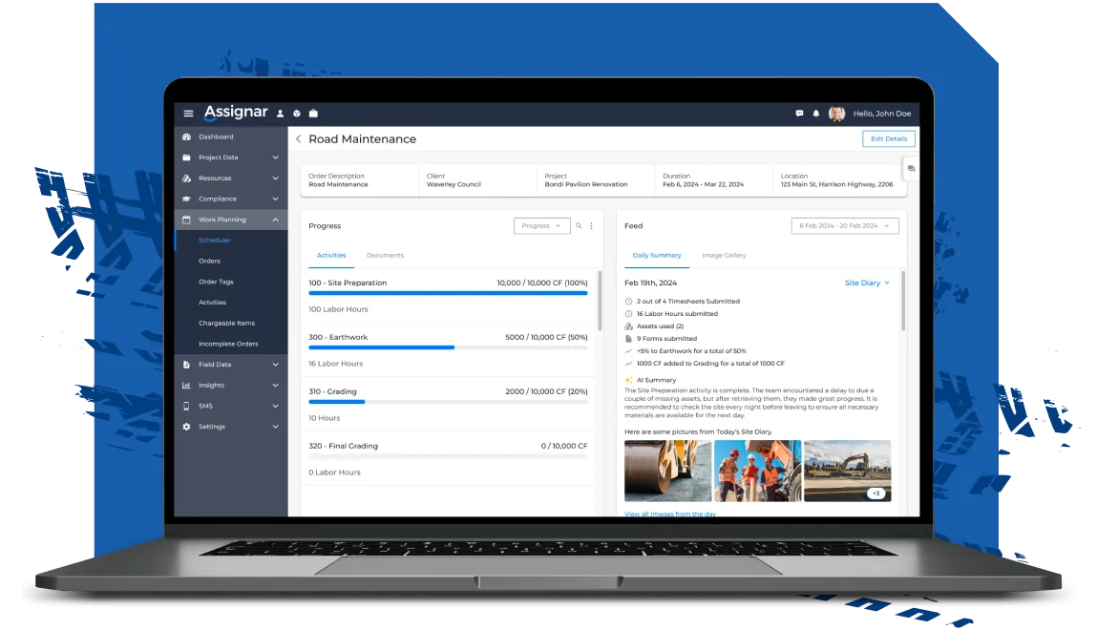Click the person icon beside Assignar logo
This screenshot has height=630, width=1097.
pos(280,114)
